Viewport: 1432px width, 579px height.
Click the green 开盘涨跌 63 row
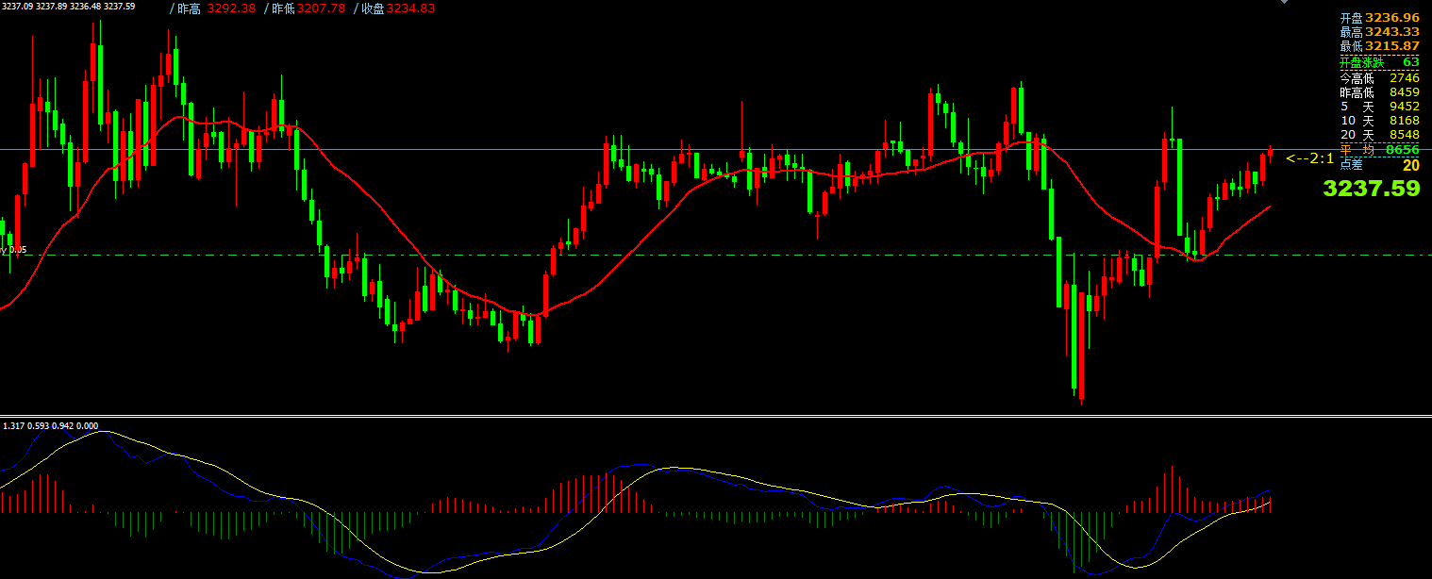coord(1378,62)
